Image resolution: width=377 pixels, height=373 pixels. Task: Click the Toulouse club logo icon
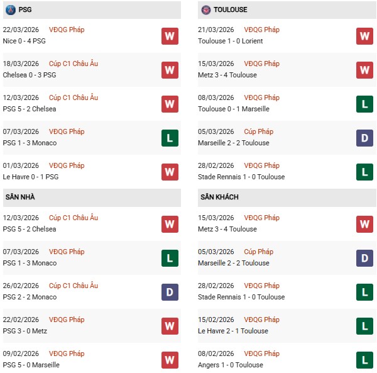pos(206,9)
